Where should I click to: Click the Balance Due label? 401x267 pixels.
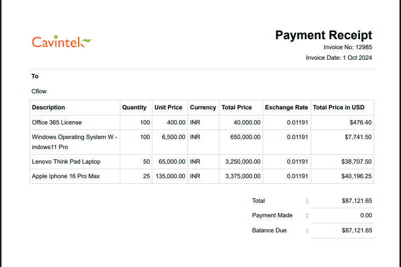click(x=269, y=230)
